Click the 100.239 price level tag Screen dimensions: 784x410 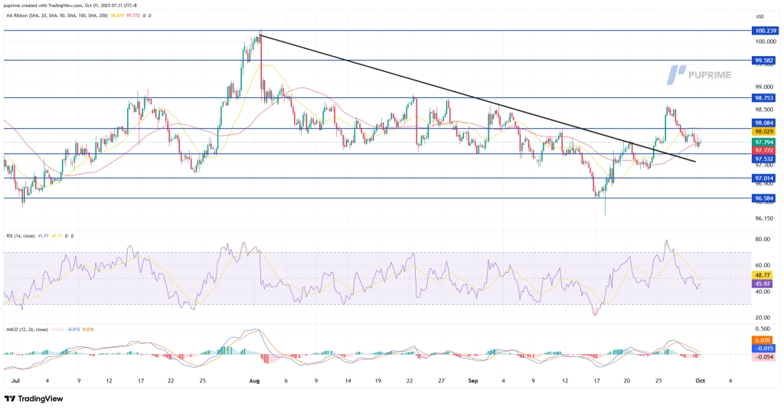point(765,31)
